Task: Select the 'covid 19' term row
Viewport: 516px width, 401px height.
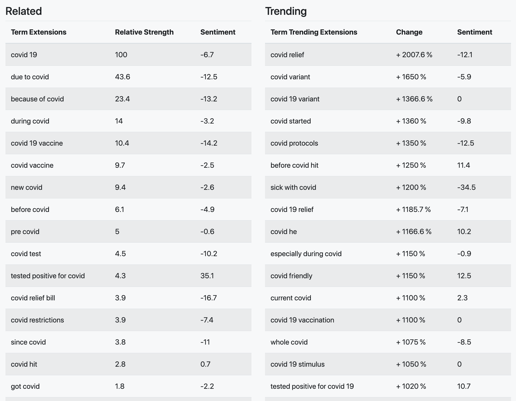Action: tap(128, 55)
